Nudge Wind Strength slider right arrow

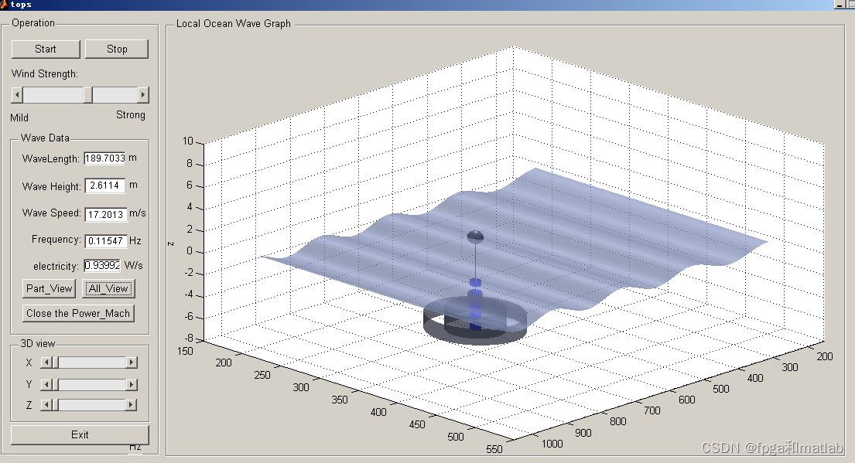[x=143, y=95]
